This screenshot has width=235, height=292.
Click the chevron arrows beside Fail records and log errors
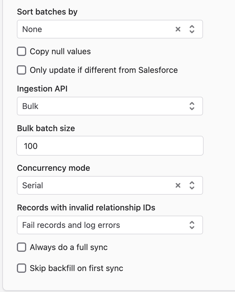pyautogui.click(x=192, y=225)
